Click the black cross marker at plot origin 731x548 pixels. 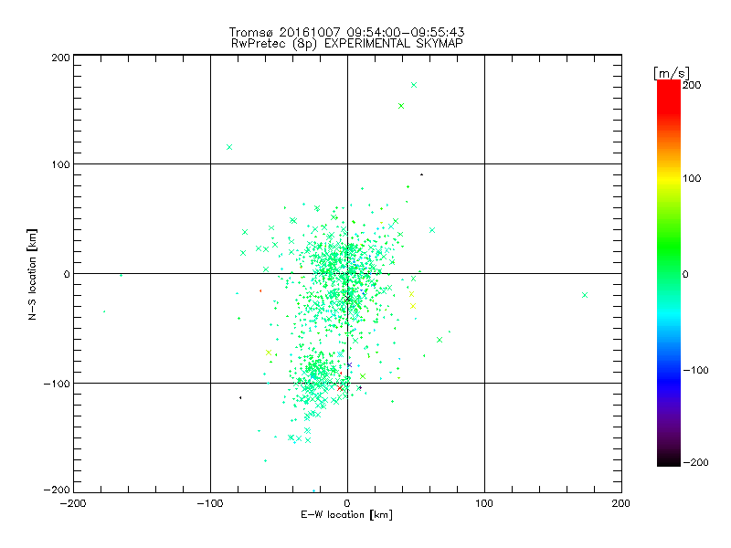coord(347,299)
